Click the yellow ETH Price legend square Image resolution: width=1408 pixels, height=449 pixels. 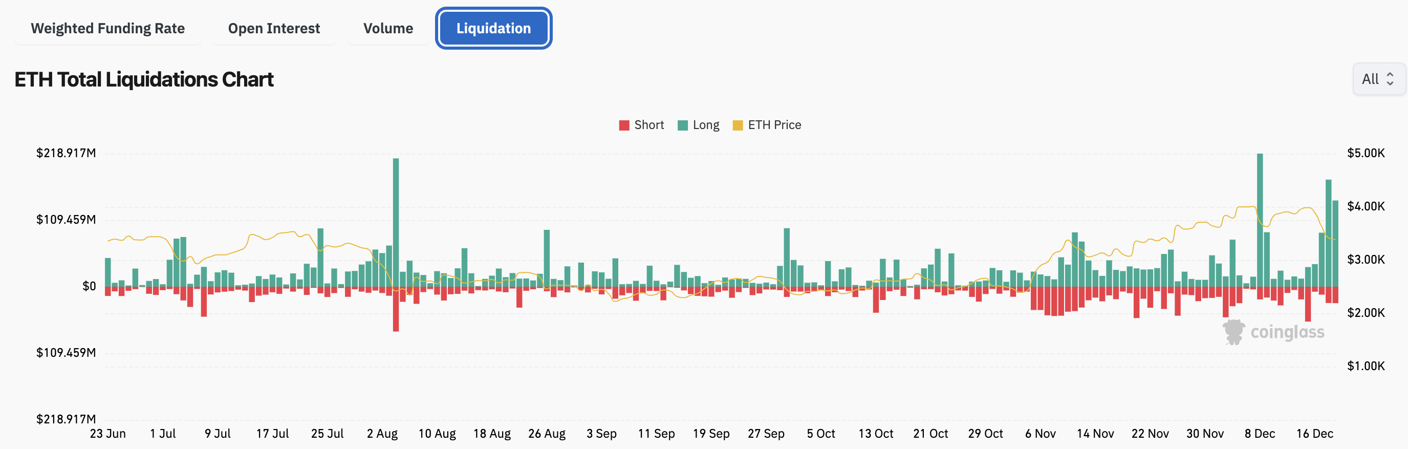pyautogui.click(x=738, y=125)
